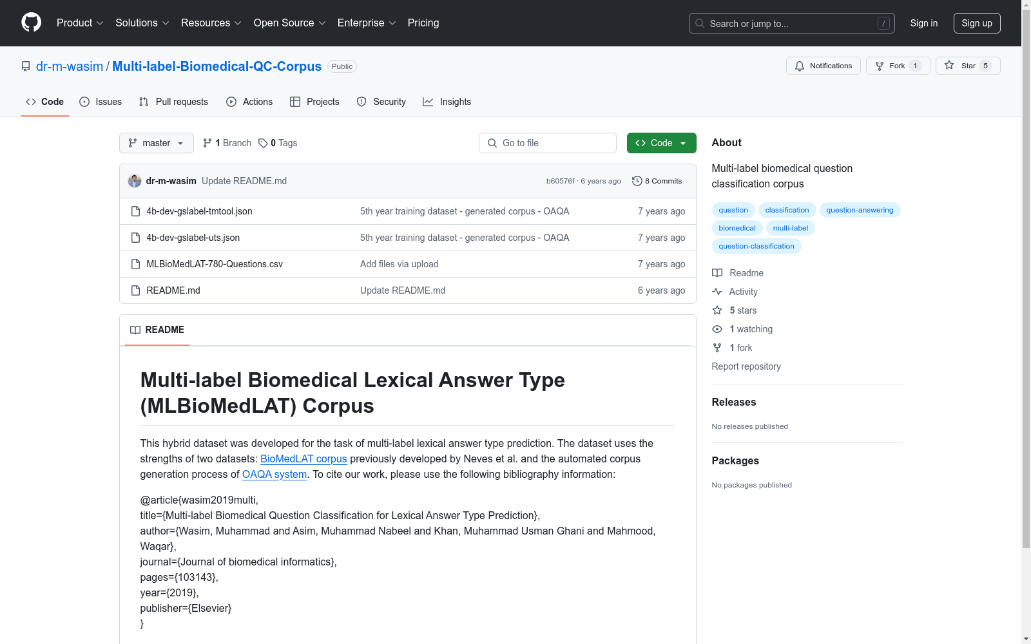
Task: Click the history clock icon near Commits
Action: tap(637, 181)
